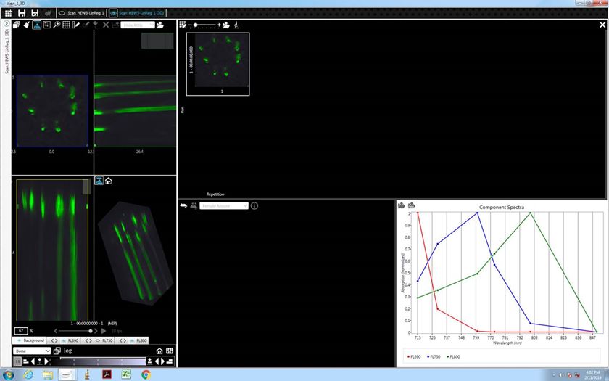The height and width of the screenshot is (381, 609).
Task: Click the info icon beside Female Mouse
Action: (254, 206)
